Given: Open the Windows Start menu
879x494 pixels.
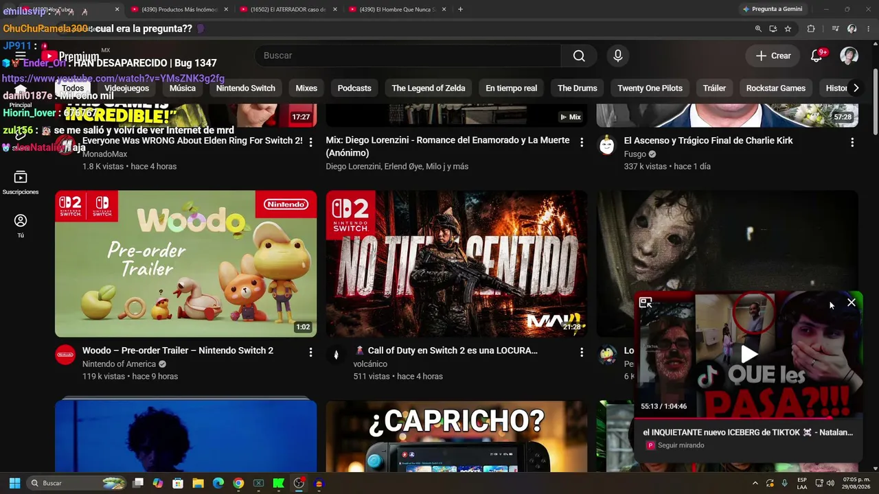Looking at the screenshot, I should pos(14,483).
